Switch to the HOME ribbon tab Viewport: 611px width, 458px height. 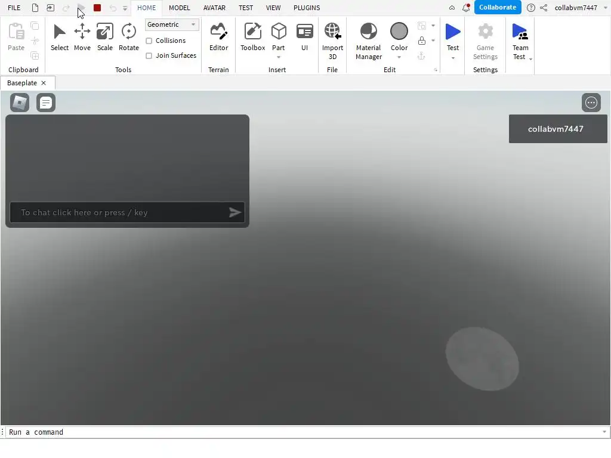tap(147, 8)
